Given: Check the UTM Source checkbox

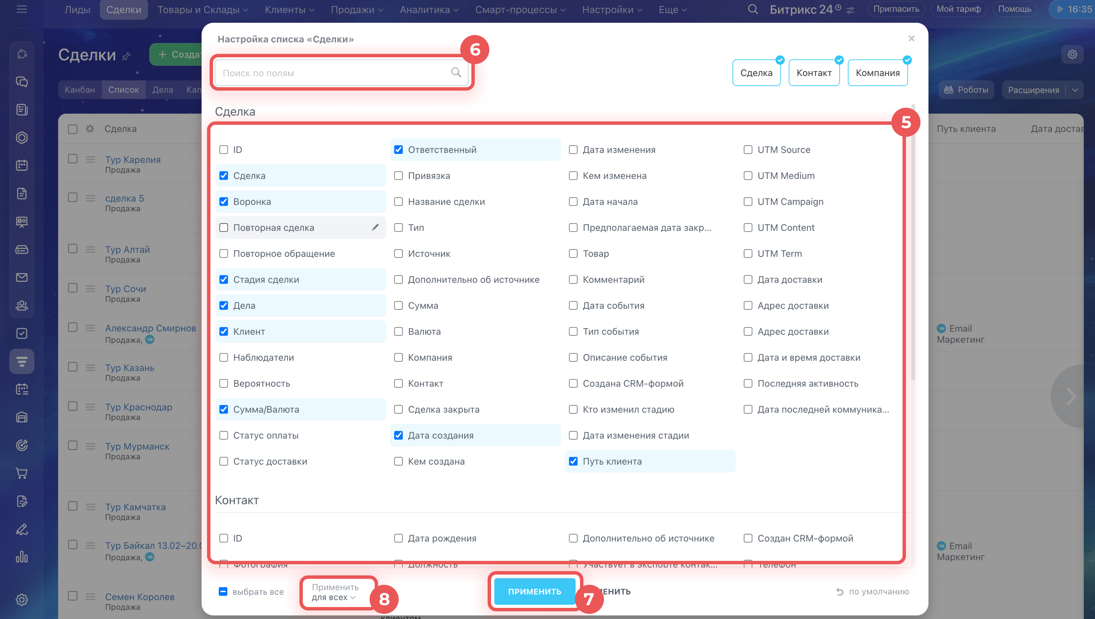Looking at the screenshot, I should [748, 150].
